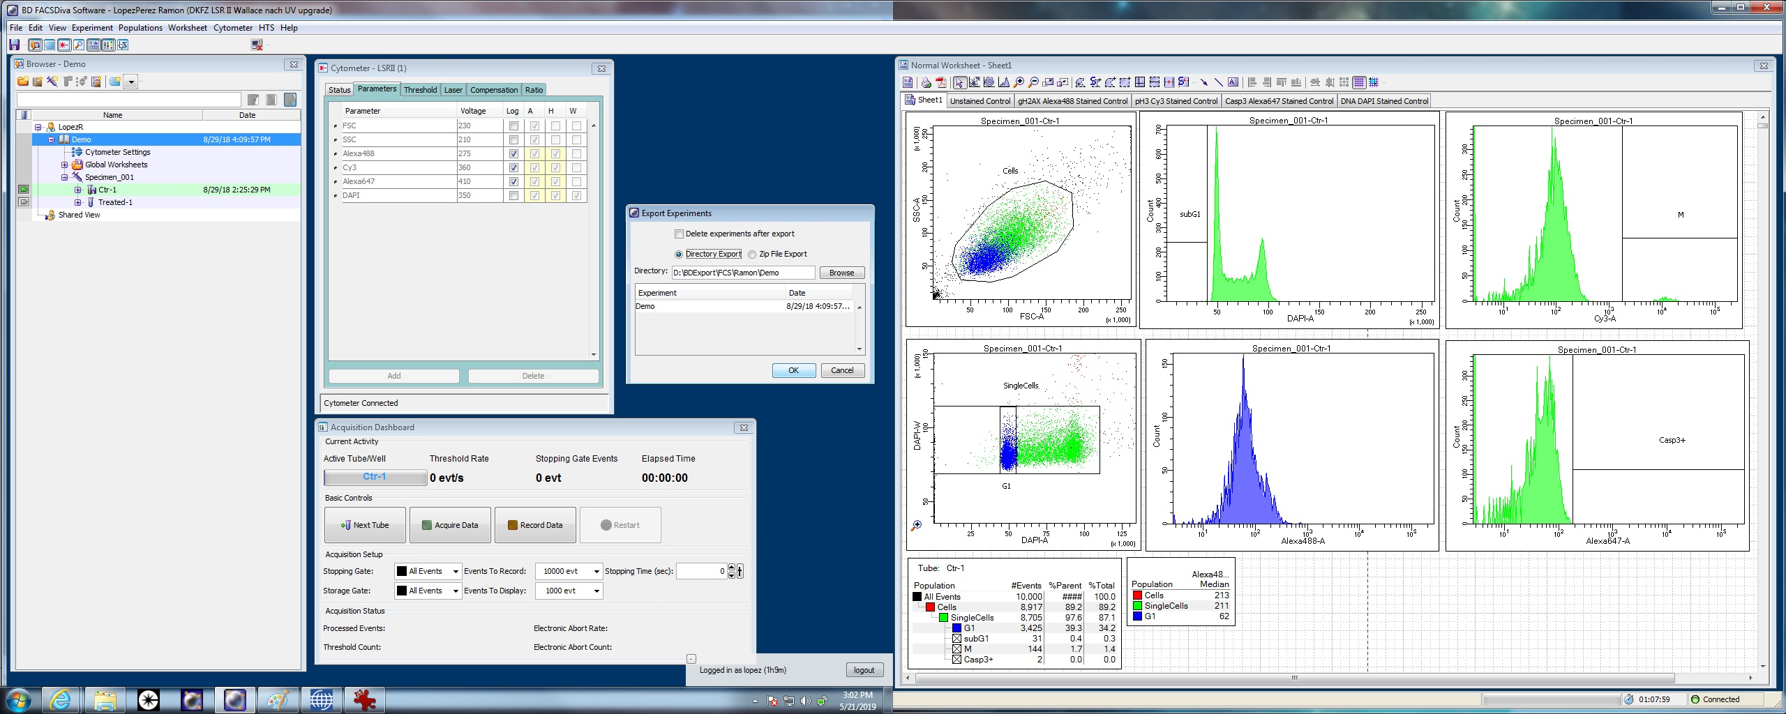This screenshot has height=714, width=1786.
Task: Switch to the Compensation tab
Action: [493, 90]
